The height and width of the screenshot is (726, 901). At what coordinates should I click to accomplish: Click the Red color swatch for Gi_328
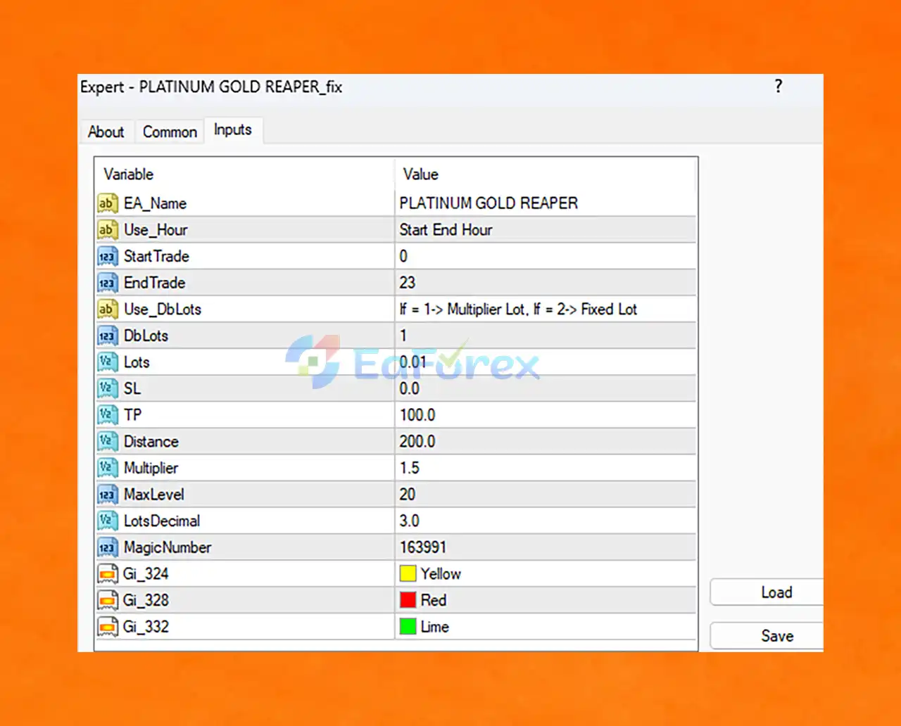[408, 600]
